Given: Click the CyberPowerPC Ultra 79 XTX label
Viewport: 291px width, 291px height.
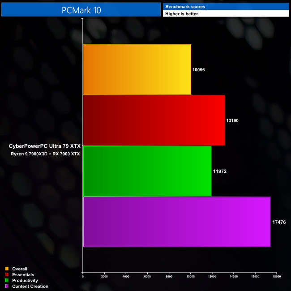Looking at the screenshot, I should (45, 146).
